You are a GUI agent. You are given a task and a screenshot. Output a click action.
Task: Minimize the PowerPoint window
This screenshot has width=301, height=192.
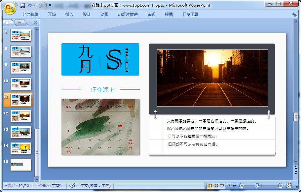(x=270, y=3)
